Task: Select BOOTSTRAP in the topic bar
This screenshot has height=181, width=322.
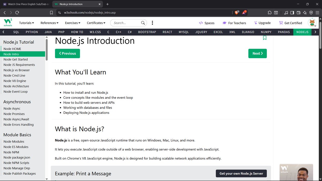Action: pos(147,32)
